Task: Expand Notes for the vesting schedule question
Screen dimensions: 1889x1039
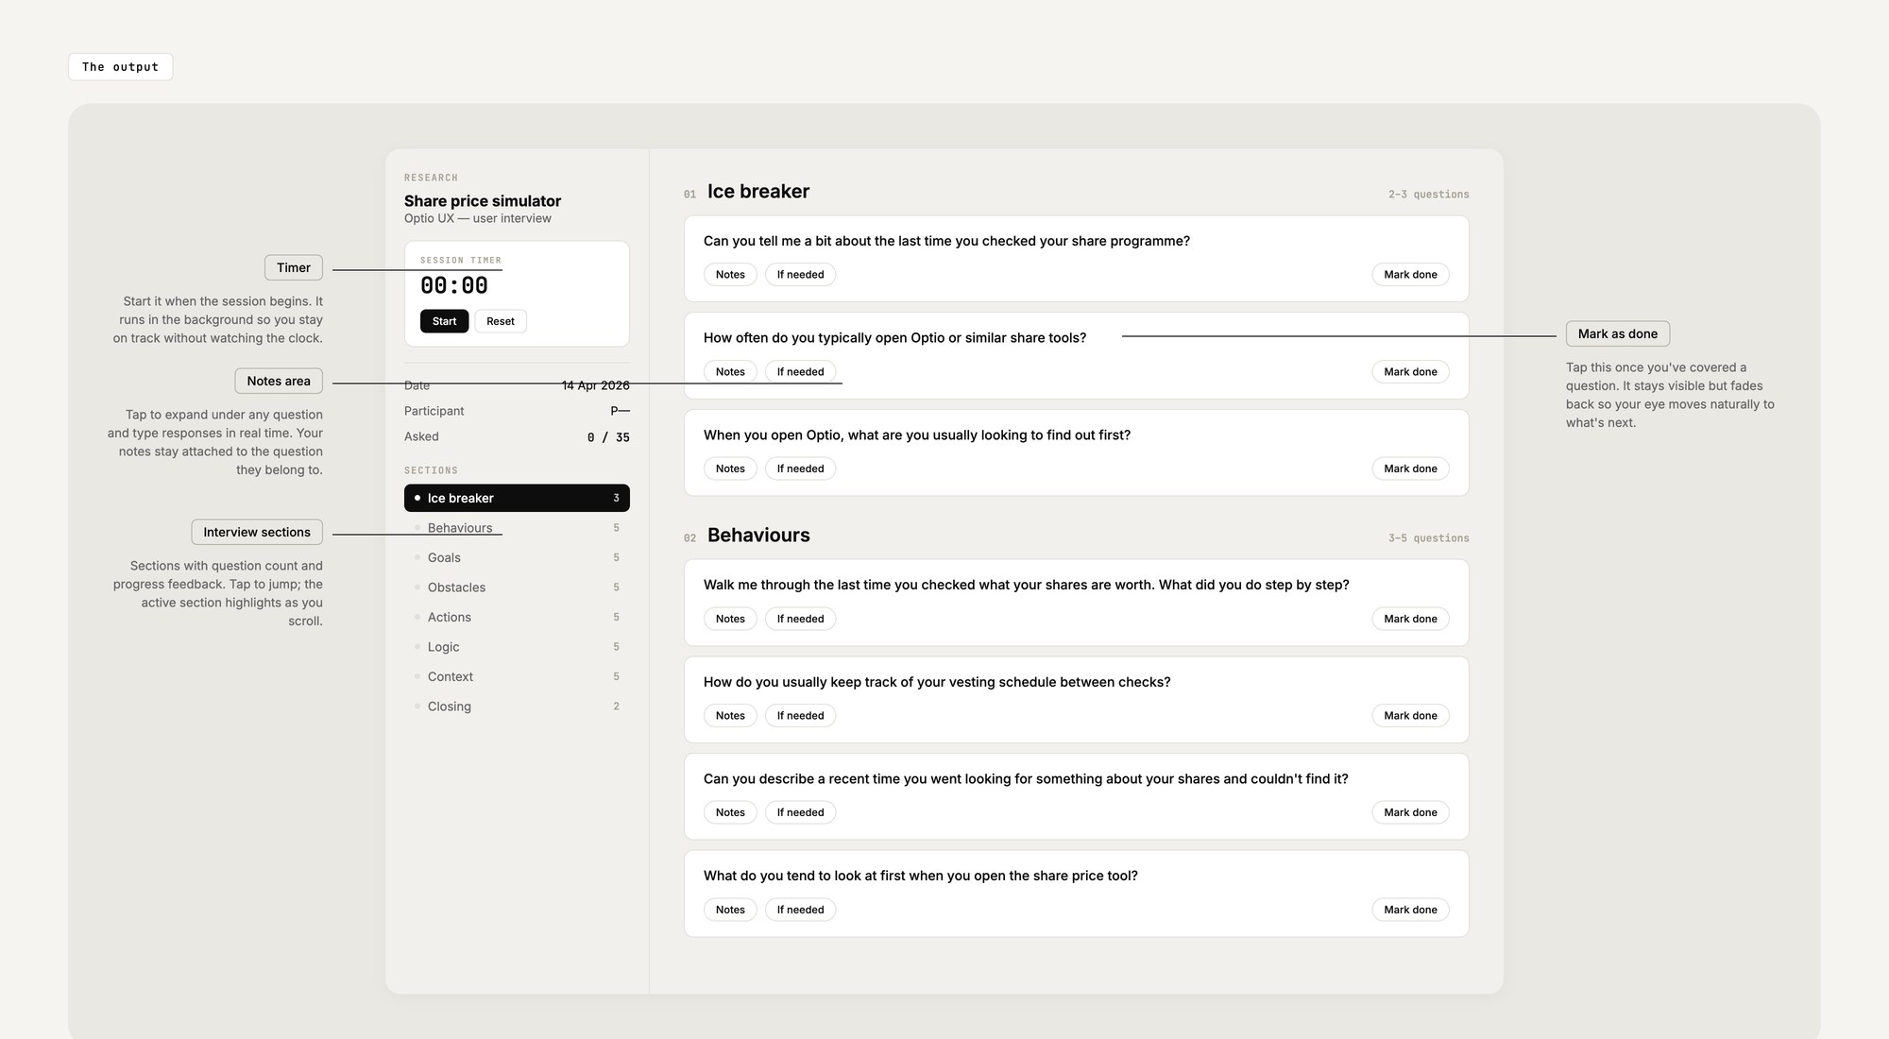Action: [x=730, y=716]
